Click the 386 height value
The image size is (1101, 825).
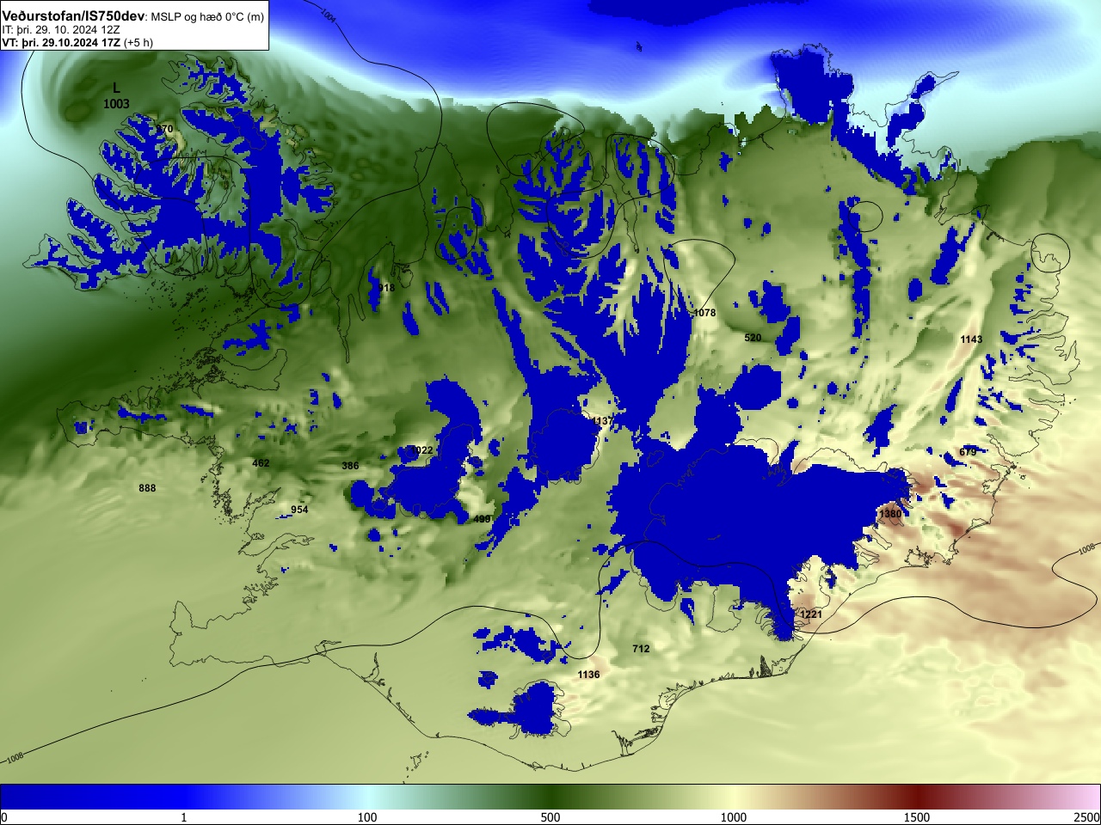pyautogui.click(x=350, y=466)
